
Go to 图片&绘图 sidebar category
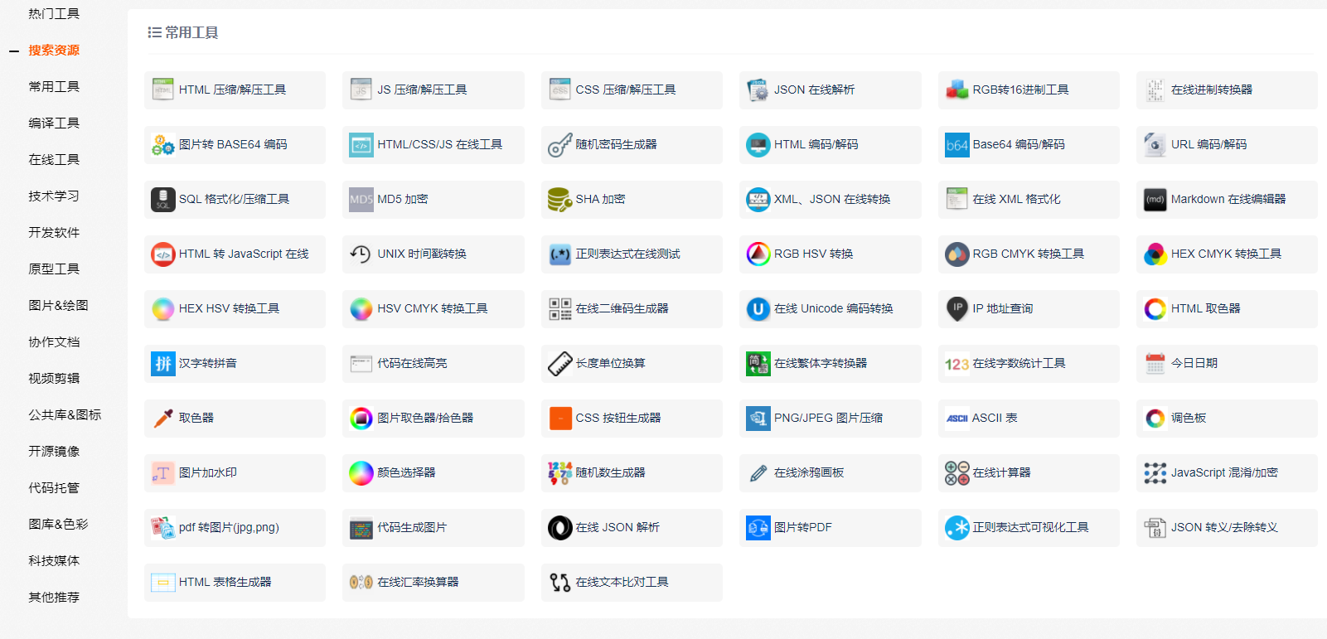pyautogui.click(x=58, y=306)
